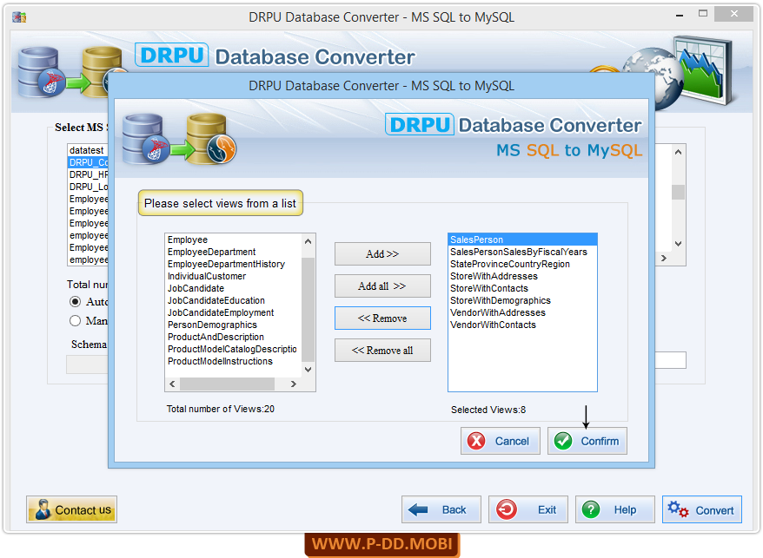Viewport: 763px width, 558px height.
Task: Select DRPU_Lo database in main window list
Action: [88, 187]
